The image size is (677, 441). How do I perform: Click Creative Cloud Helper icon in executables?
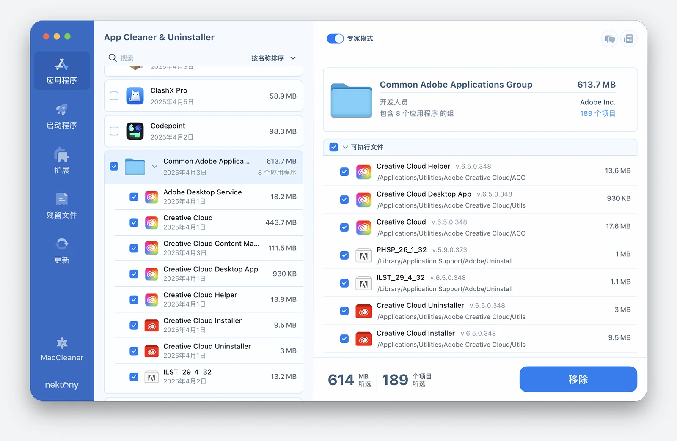tap(363, 172)
